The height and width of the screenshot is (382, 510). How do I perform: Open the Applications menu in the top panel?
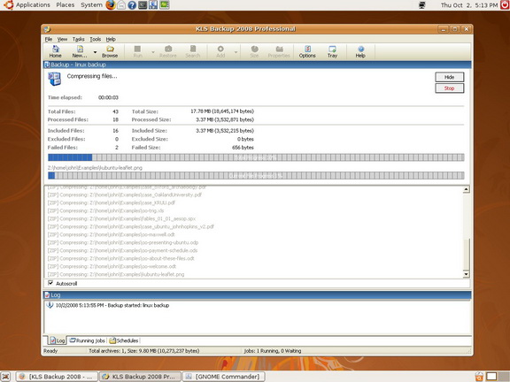pos(33,5)
